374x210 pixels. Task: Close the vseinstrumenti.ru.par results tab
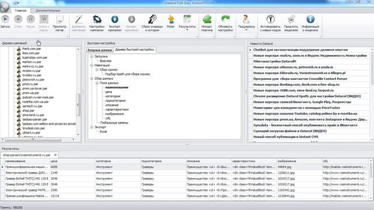pyautogui.click(x=56, y=155)
